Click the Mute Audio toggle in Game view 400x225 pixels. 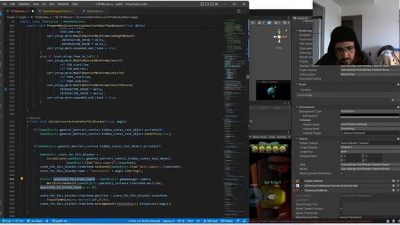[x=259, y=137]
